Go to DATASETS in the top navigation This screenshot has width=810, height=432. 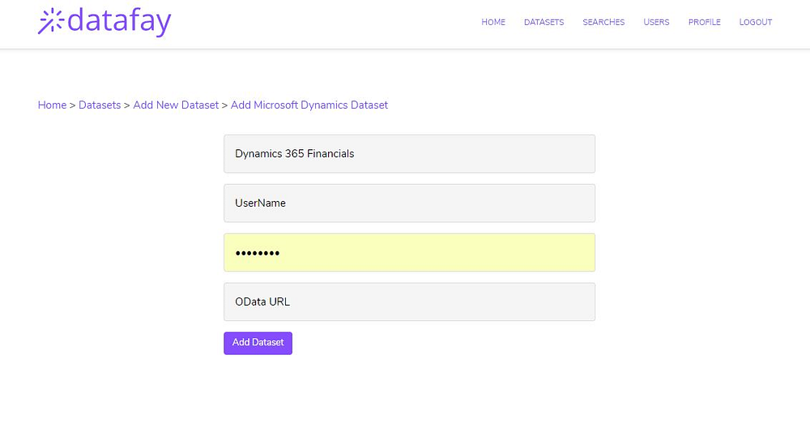pos(544,22)
